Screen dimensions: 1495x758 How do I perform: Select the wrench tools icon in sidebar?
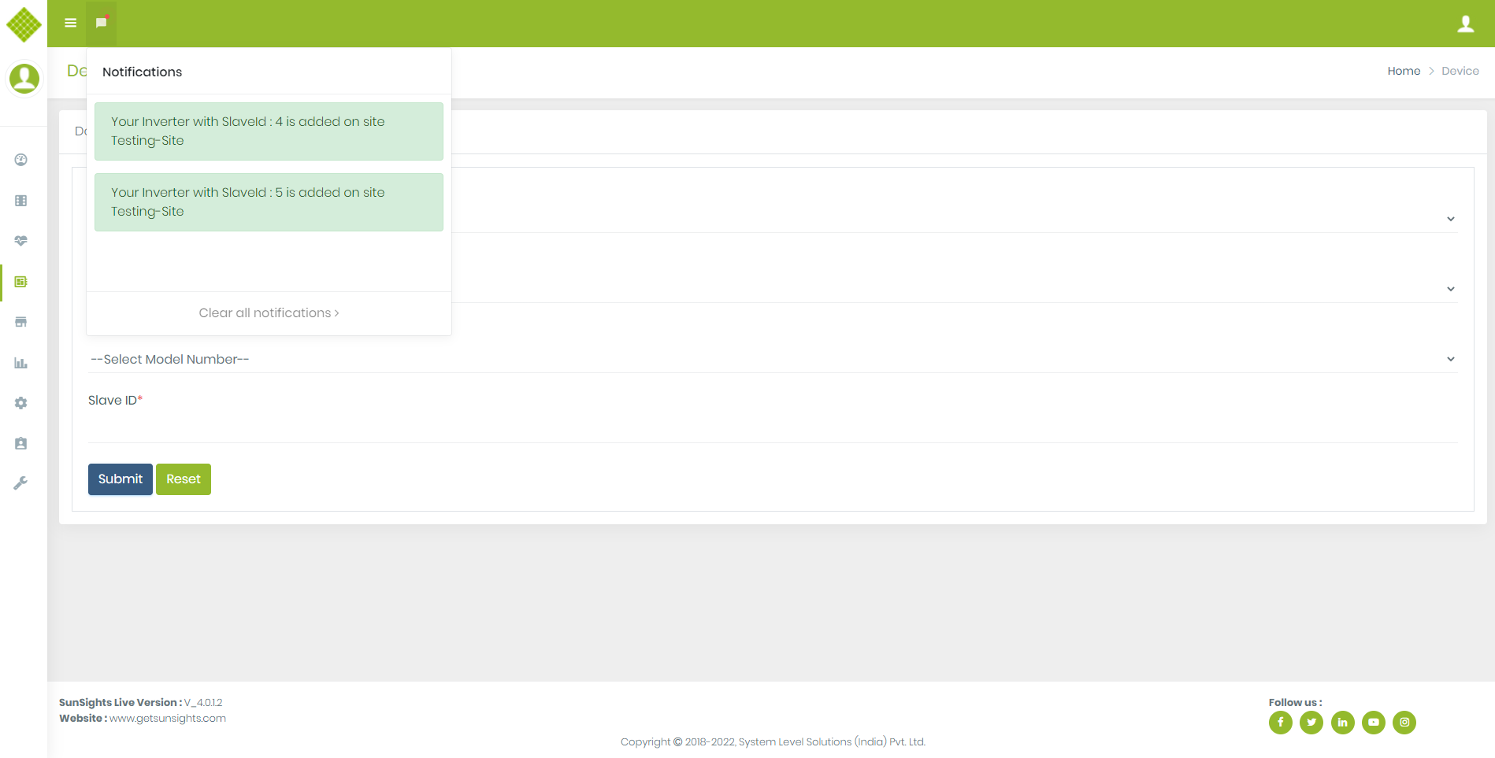[x=20, y=483]
